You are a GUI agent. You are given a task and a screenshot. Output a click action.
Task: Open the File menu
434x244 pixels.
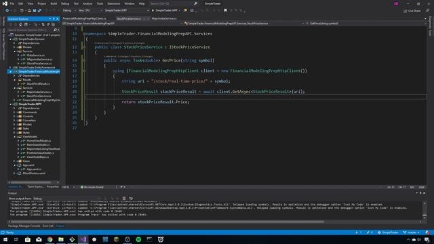point(12,3)
